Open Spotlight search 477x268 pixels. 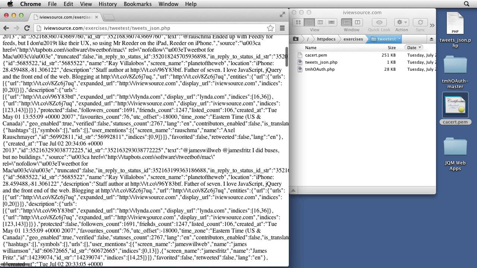point(467,4)
